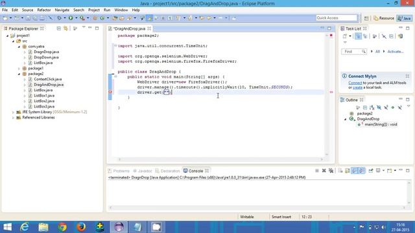Open the Refactor menu

click(x=44, y=10)
